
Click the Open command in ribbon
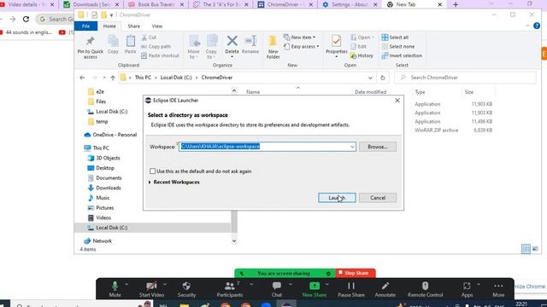tap(362, 38)
